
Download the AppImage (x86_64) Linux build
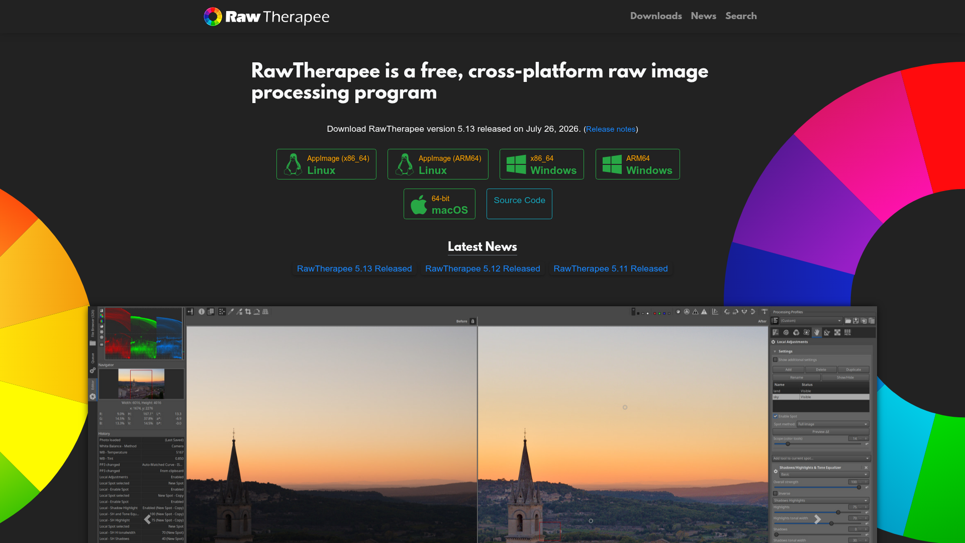click(326, 164)
